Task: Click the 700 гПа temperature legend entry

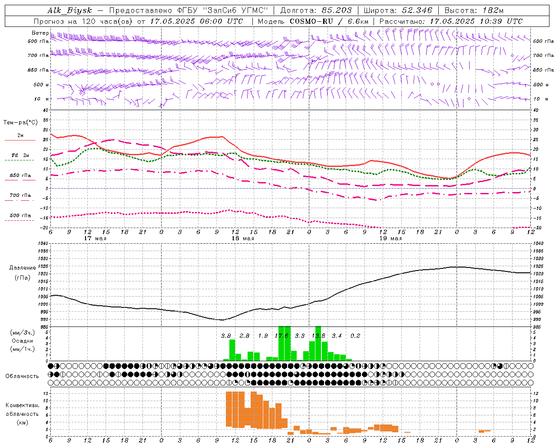Action: (x=20, y=196)
